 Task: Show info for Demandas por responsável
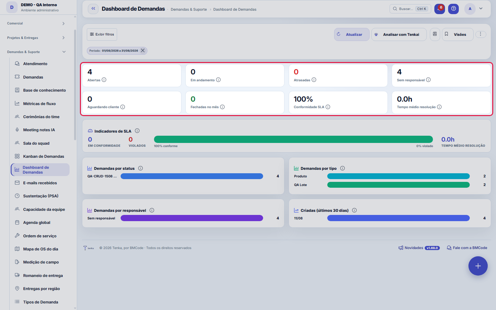click(152, 210)
